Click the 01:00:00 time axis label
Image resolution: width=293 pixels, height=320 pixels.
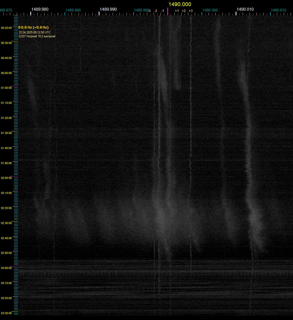click(6, 88)
